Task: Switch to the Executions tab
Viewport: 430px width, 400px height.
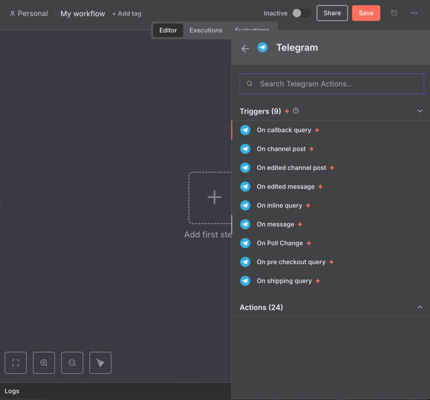Action: [206, 30]
